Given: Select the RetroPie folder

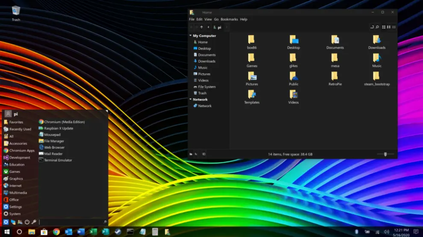Looking at the screenshot, I should click(x=335, y=78).
